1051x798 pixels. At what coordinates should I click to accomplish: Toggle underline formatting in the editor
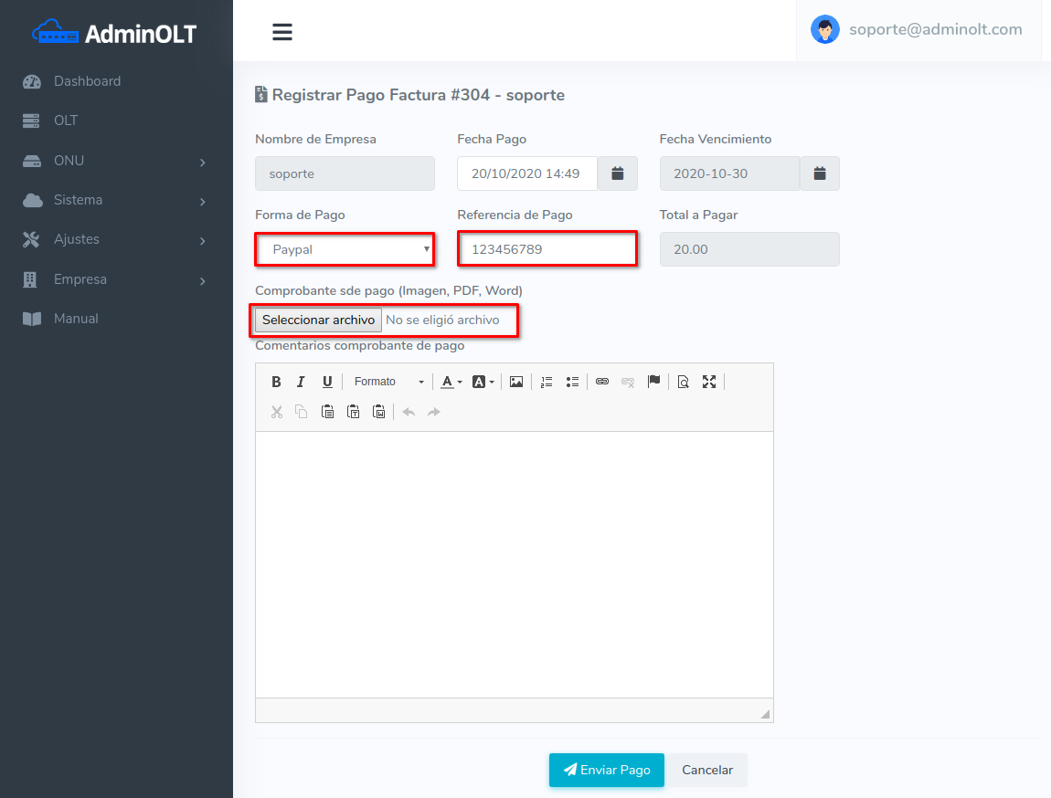pos(327,382)
